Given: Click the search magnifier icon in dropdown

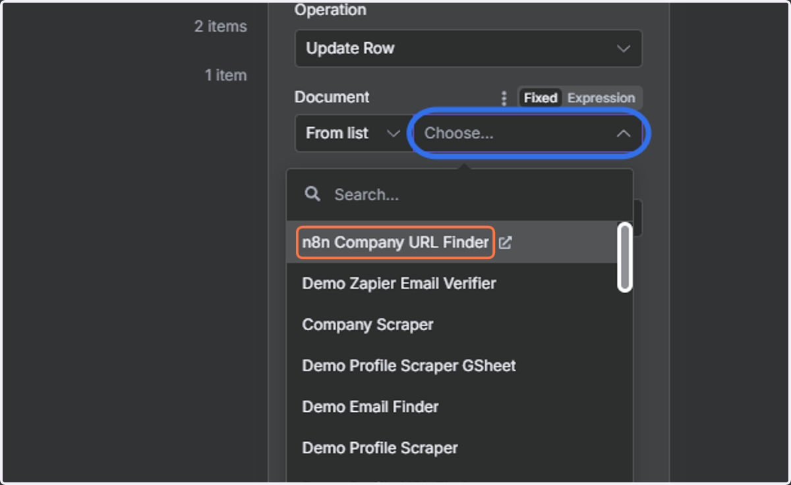Looking at the screenshot, I should tap(313, 194).
